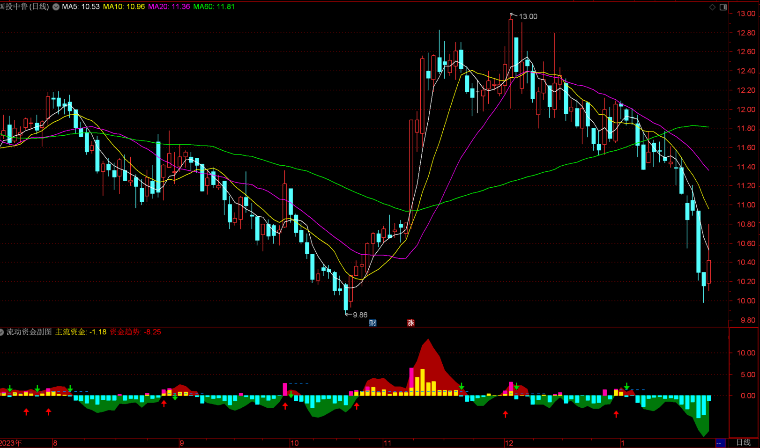The width and height of the screenshot is (760, 448).
Task: Click the 13.00 high price annotation
Action: pyautogui.click(x=528, y=16)
